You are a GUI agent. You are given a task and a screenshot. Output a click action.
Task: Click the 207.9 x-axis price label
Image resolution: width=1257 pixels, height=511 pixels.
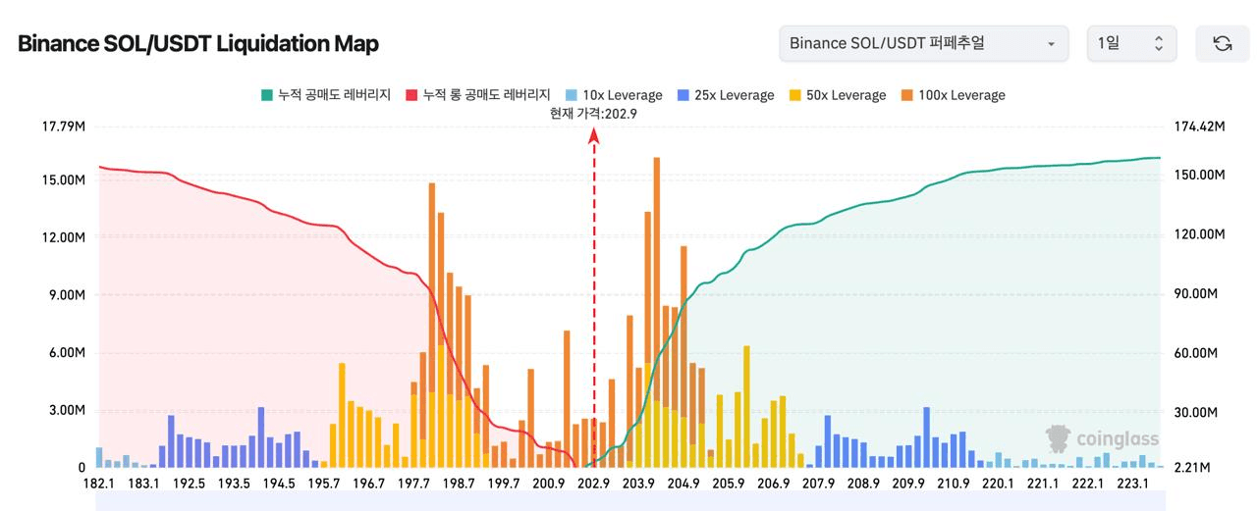pos(819,484)
